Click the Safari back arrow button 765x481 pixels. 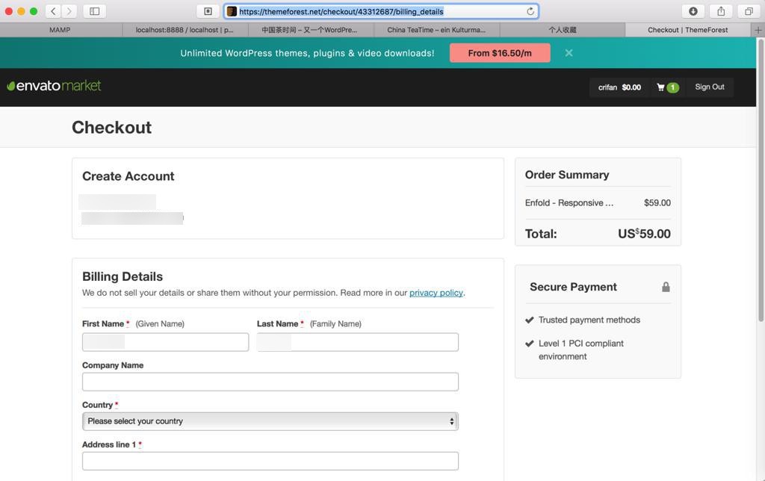[x=53, y=11]
